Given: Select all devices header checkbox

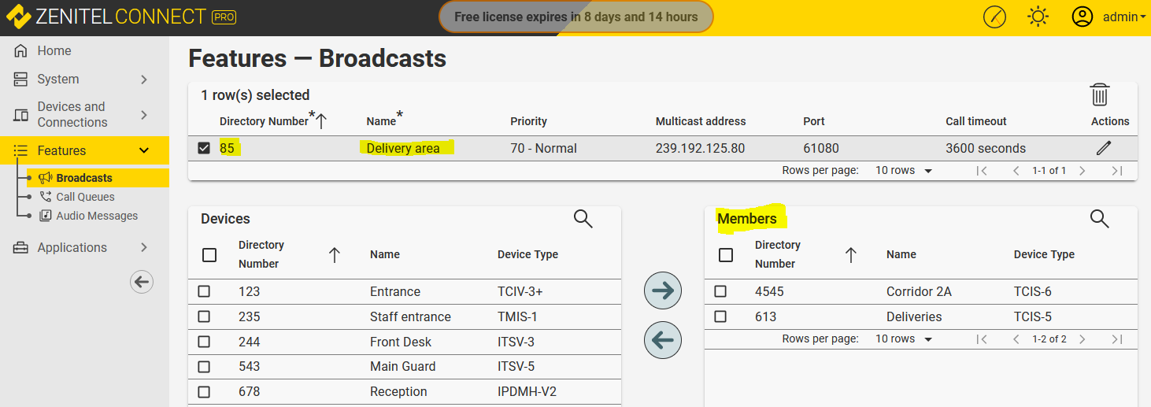Looking at the screenshot, I should [x=209, y=255].
